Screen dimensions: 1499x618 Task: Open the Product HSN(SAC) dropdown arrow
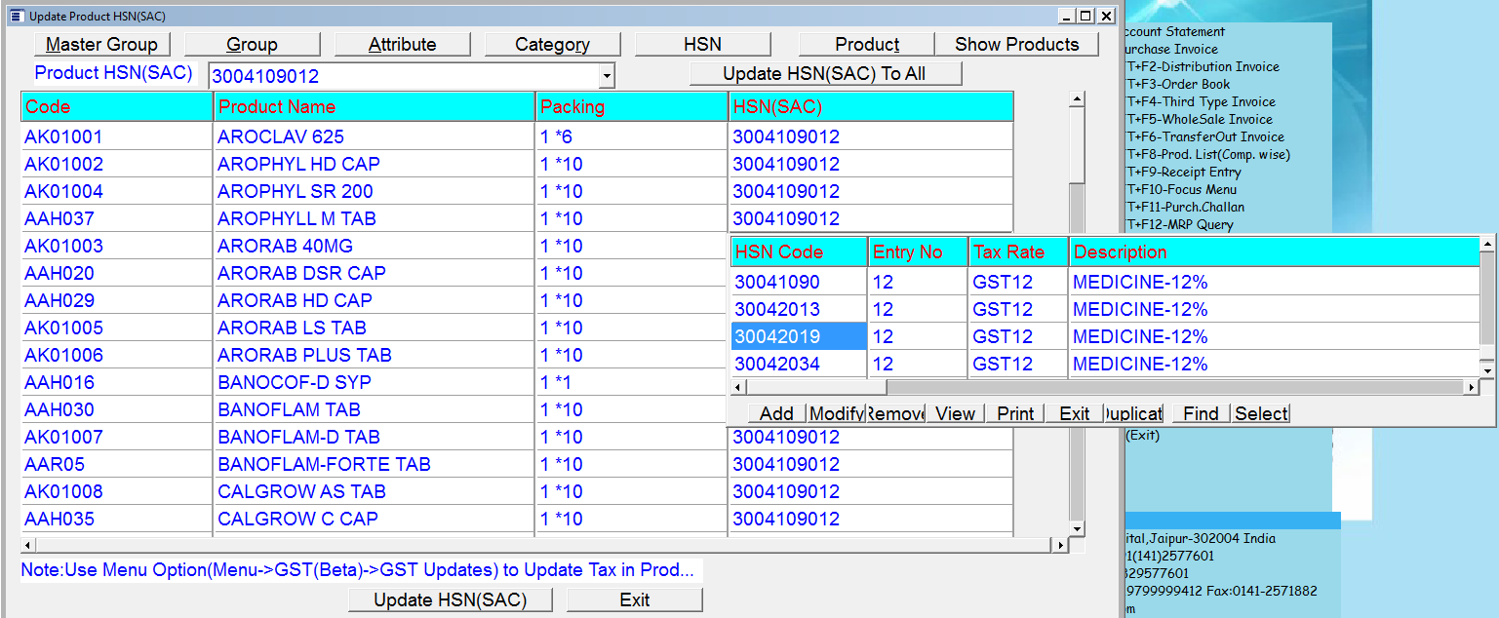(x=607, y=76)
